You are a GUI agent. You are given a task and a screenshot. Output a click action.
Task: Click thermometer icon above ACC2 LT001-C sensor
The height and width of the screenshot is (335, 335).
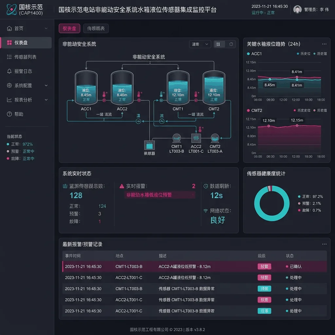(x=200, y=129)
